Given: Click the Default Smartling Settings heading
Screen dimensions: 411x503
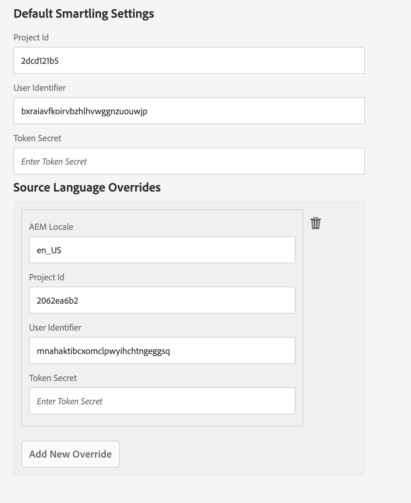Looking at the screenshot, I should pyautogui.click(x=84, y=14).
